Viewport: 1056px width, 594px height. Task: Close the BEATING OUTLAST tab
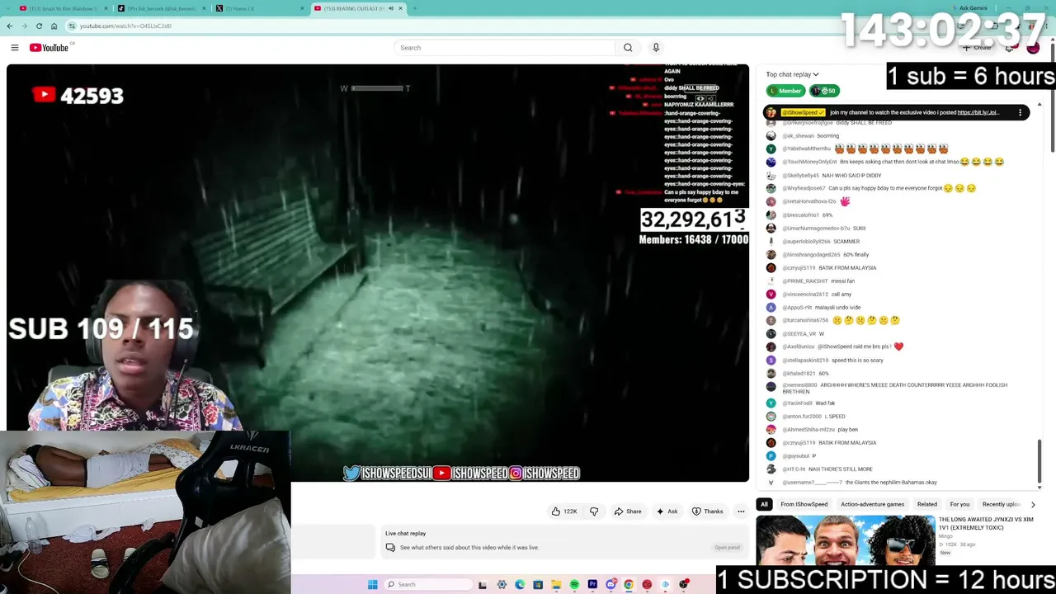click(x=401, y=8)
